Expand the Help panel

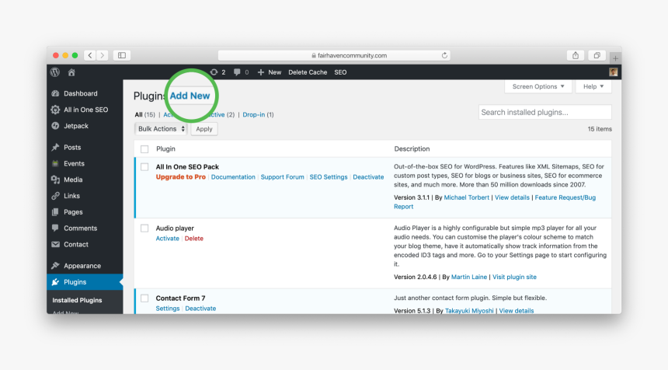(593, 86)
